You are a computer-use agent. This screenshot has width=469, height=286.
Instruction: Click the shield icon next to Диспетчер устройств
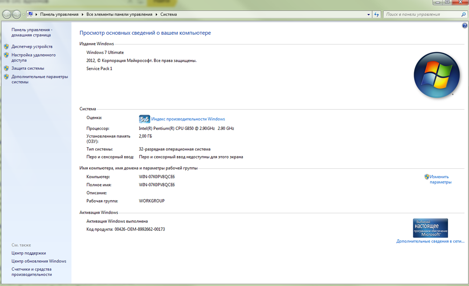tap(6, 47)
